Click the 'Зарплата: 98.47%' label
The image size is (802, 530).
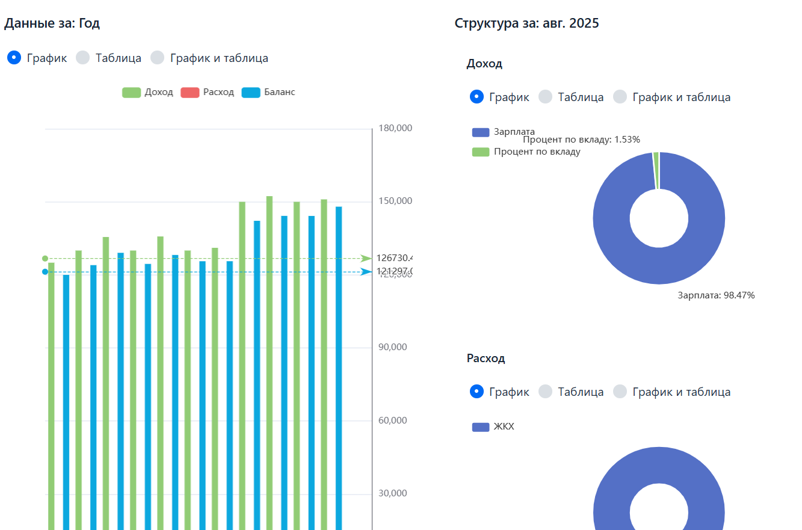pos(716,295)
